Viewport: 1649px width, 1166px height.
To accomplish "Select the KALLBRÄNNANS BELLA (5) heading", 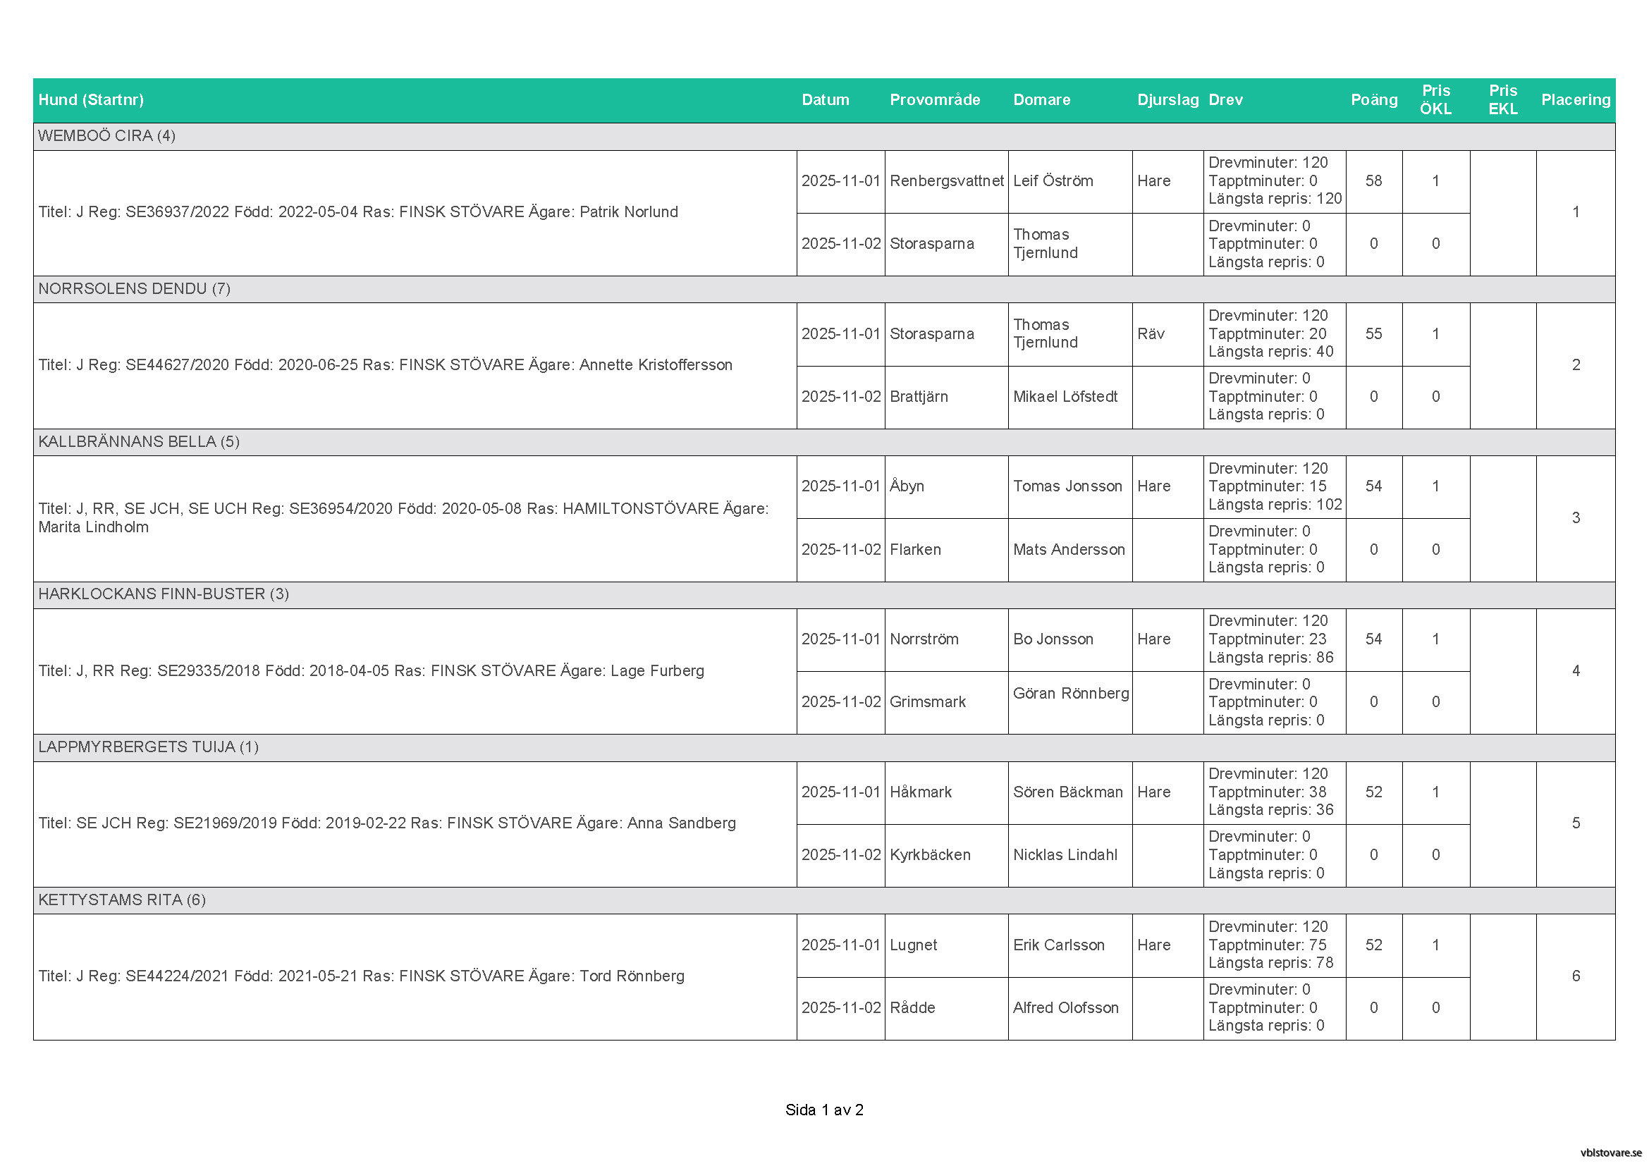I will [139, 441].
